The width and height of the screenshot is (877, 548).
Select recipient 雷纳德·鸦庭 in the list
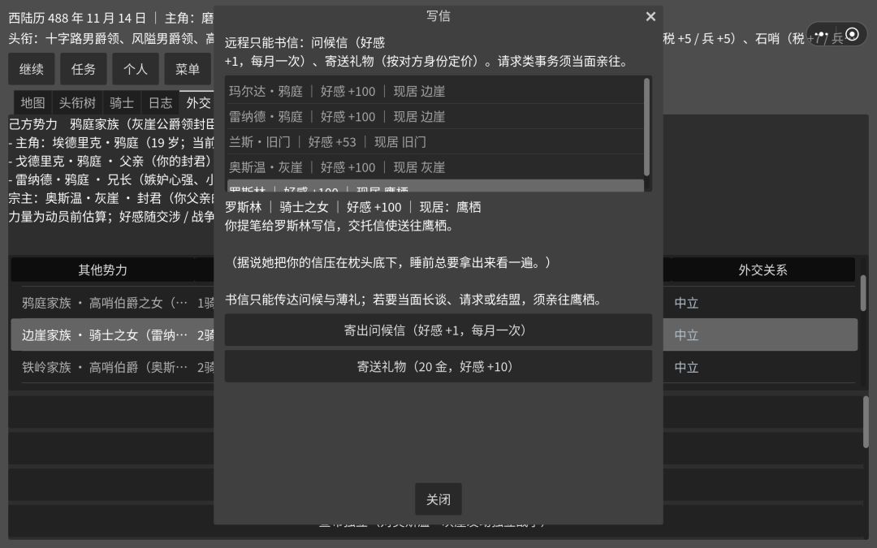pos(435,116)
